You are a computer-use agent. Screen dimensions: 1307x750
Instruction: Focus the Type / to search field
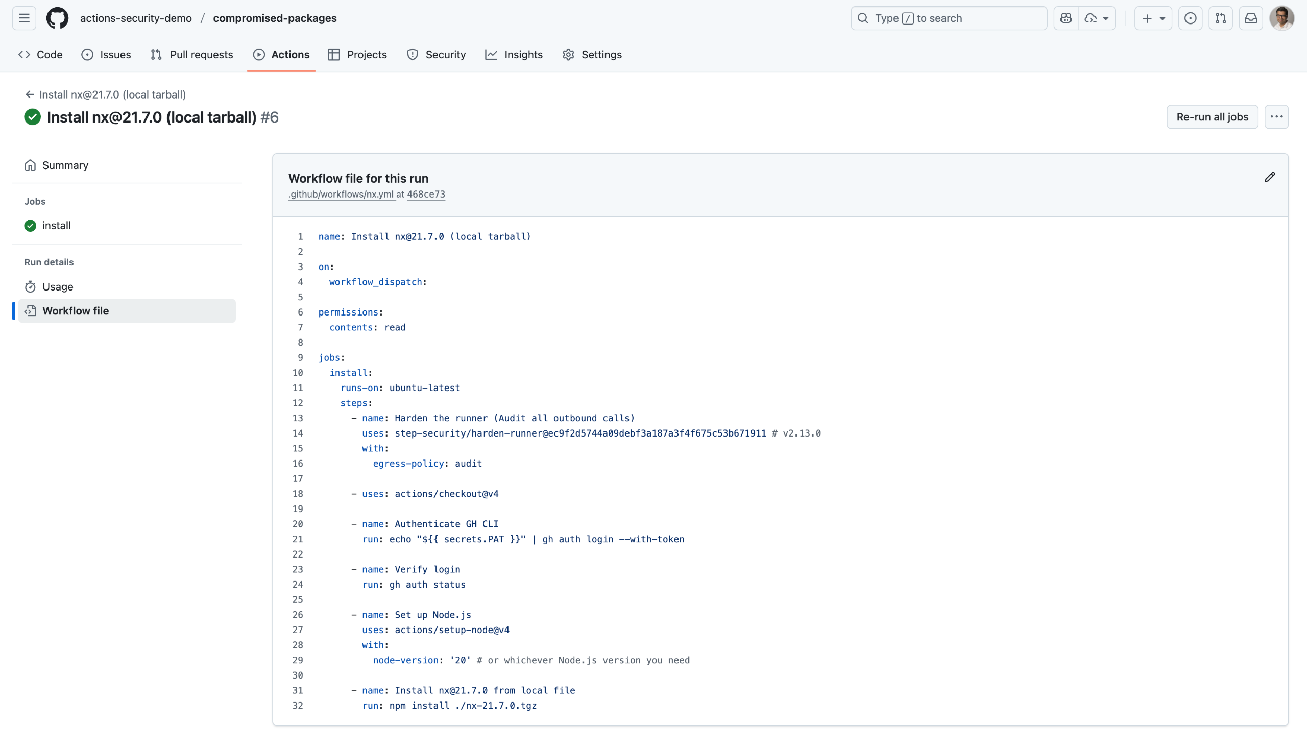[949, 18]
